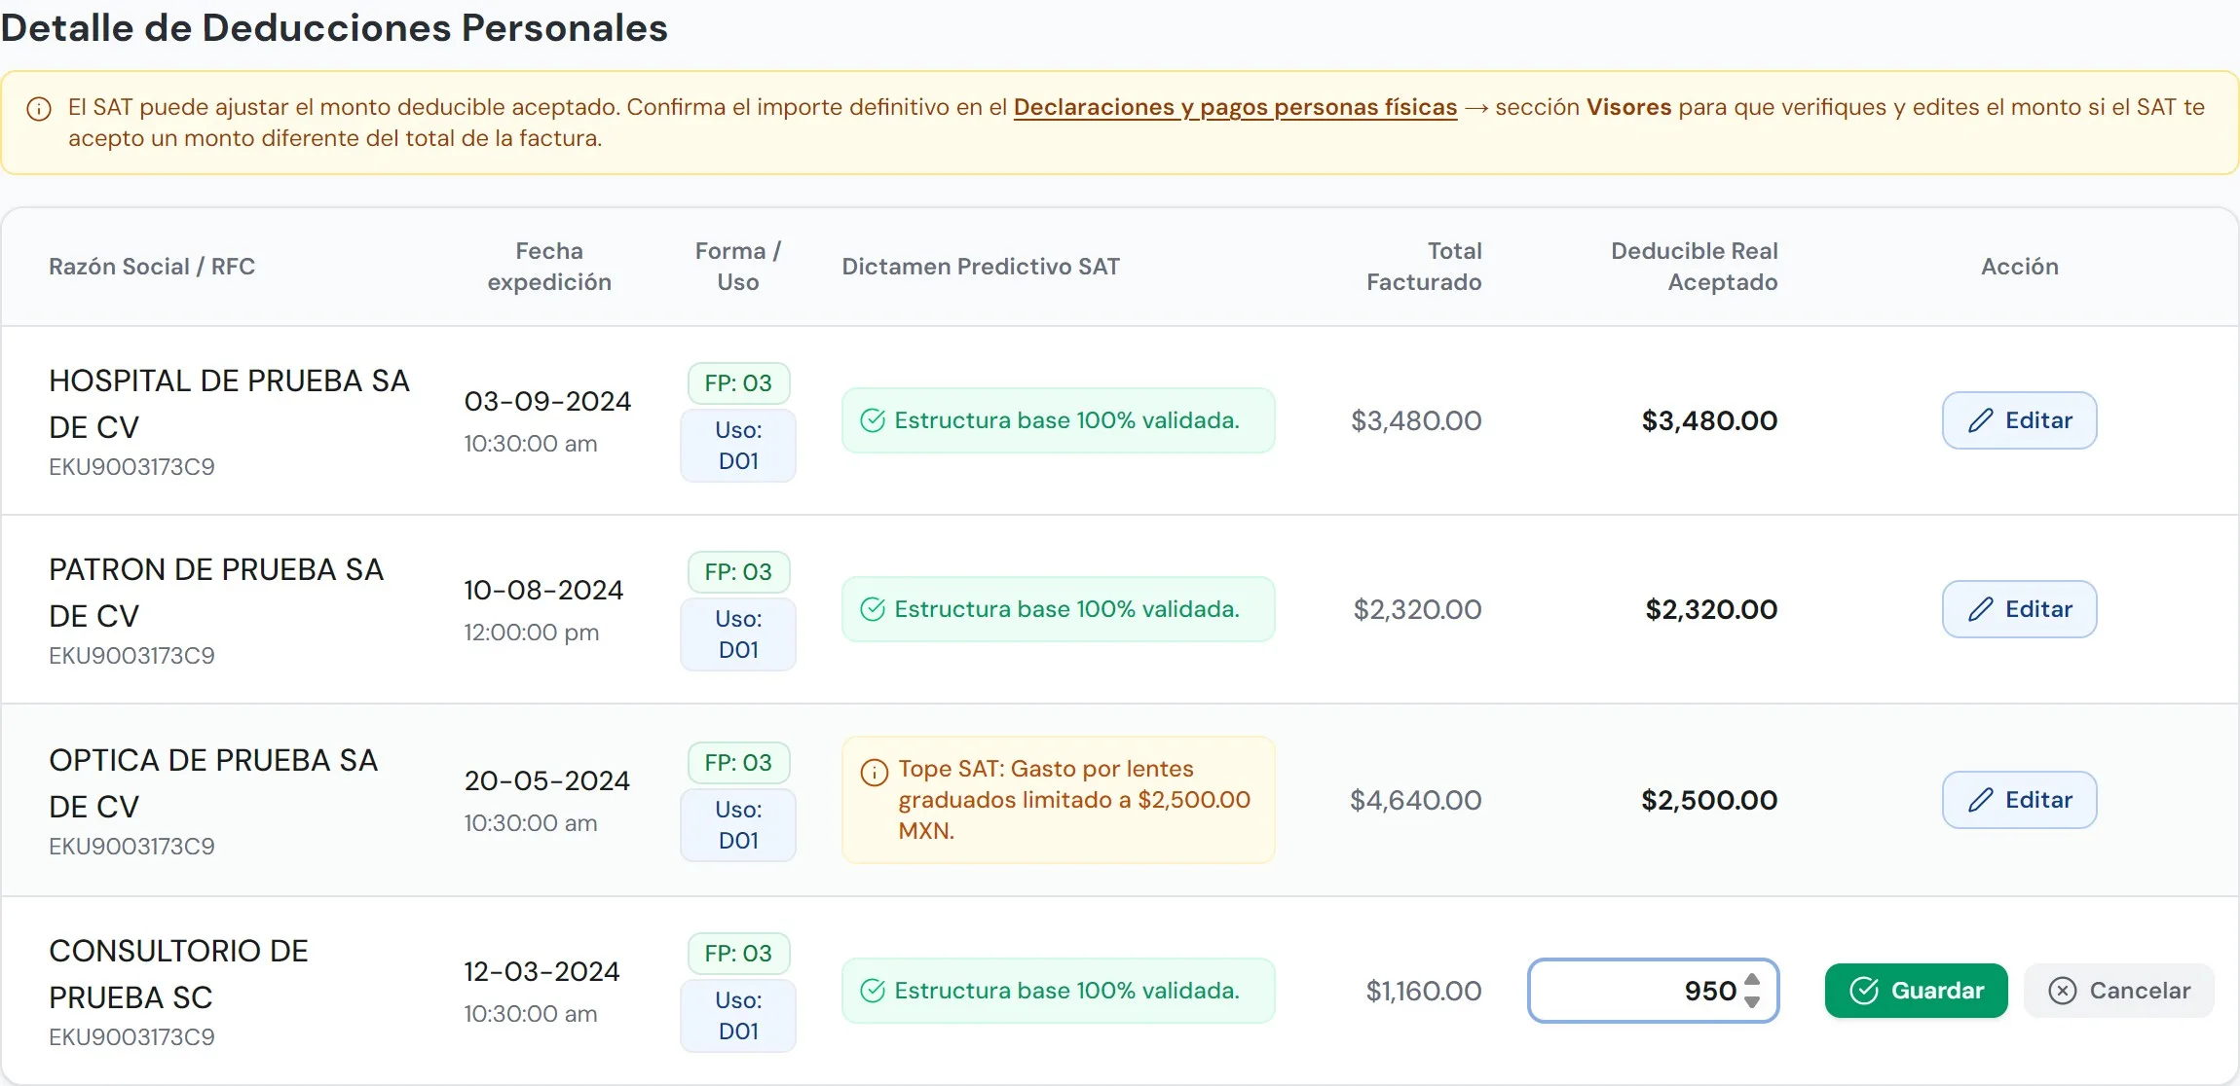Cancel editing the CONSULTORIO row amount

(2119, 991)
